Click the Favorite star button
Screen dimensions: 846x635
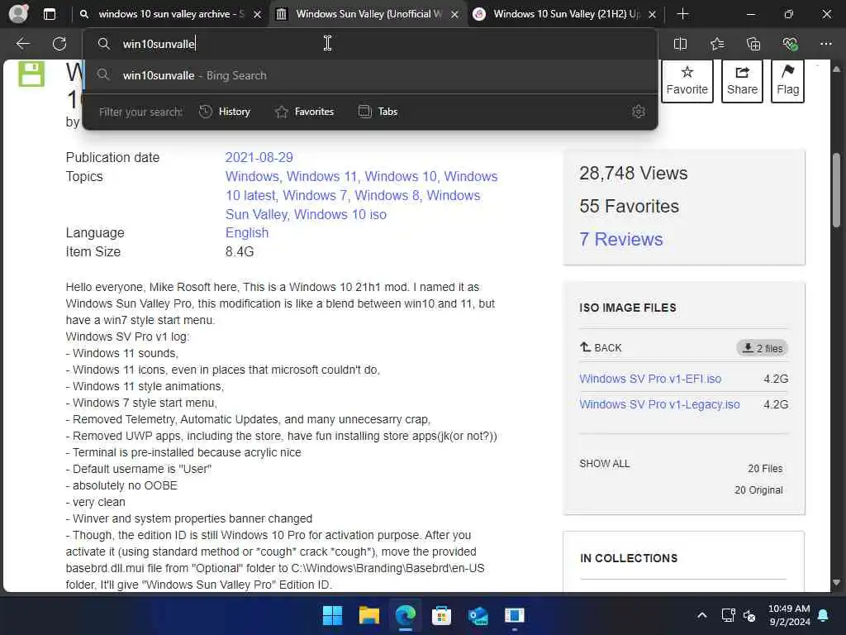pos(687,81)
